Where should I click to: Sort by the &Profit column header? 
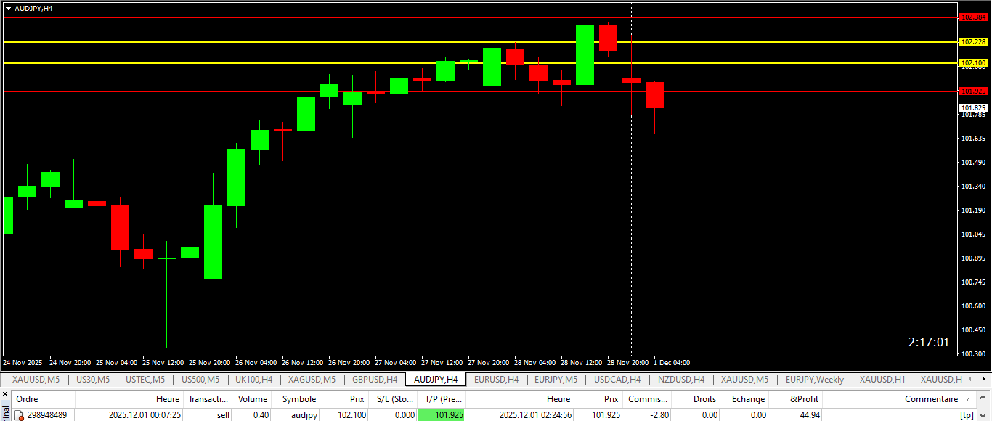796,399
